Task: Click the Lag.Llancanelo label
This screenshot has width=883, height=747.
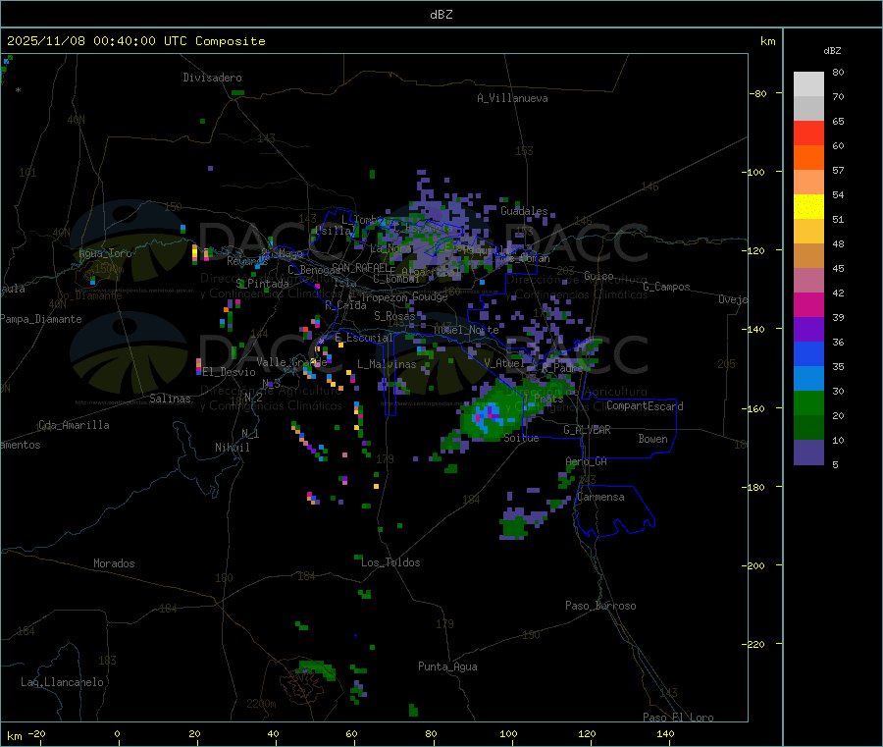Action: point(63,682)
